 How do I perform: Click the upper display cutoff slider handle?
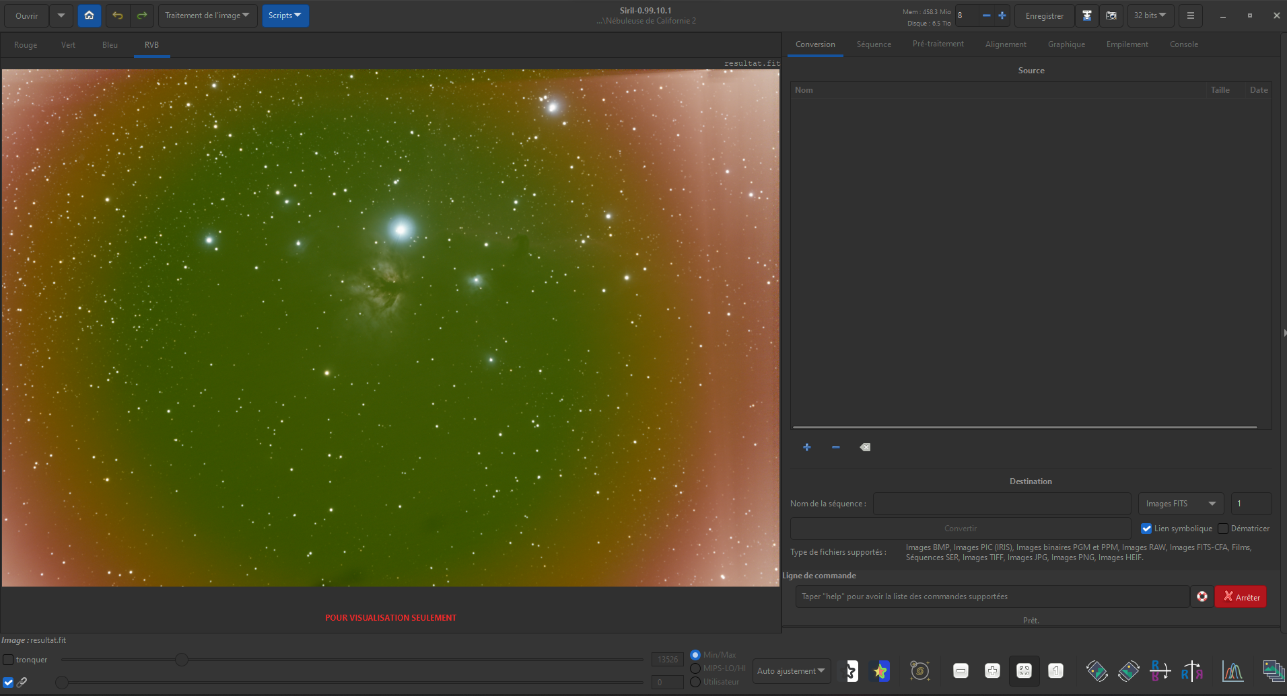(x=182, y=660)
